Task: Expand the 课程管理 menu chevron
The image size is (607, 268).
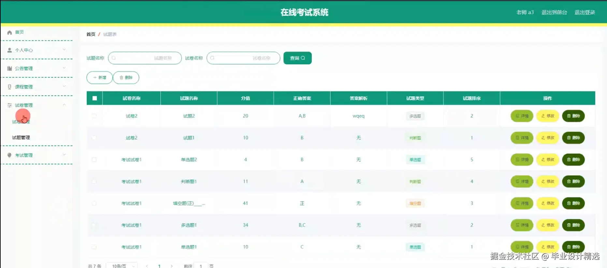Action: (x=64, y=86)
